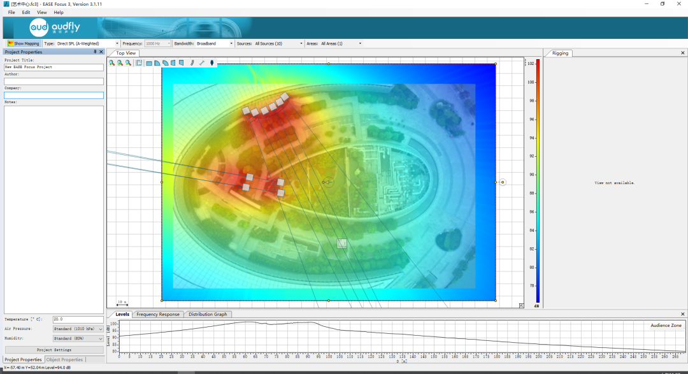Select the receiver microphone tool
The width and height of the screenshot is (688, 374).
[212, 63]
